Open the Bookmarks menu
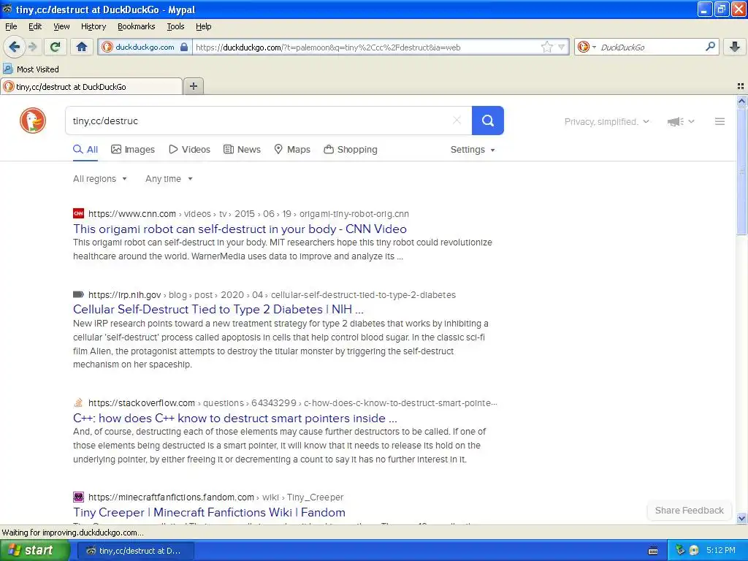This screenshot has width=748, height=561. pos(136,26)
